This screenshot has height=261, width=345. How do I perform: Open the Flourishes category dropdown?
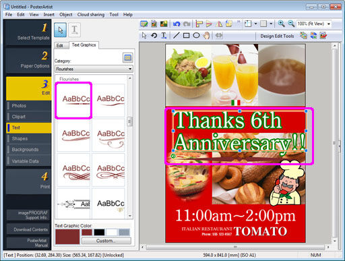click(x=94, y=69)
